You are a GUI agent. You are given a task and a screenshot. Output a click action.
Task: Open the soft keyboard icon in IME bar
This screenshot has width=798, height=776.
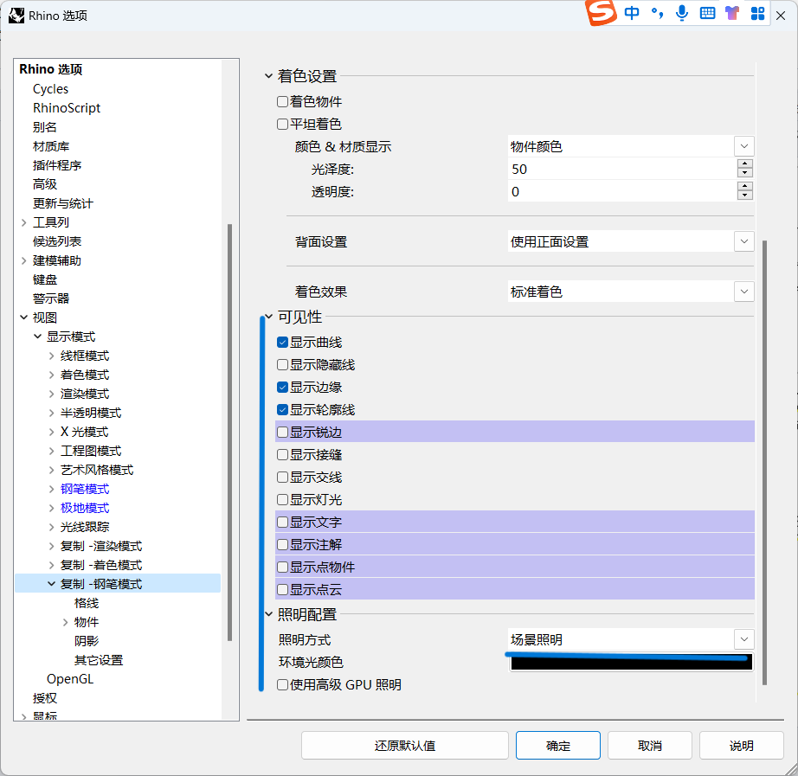(x=707, y=13)
